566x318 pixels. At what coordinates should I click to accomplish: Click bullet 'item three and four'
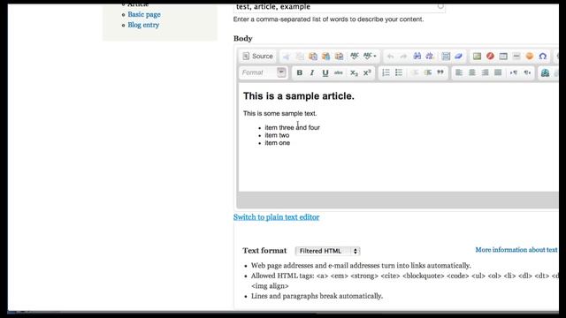tap(293, 127)
